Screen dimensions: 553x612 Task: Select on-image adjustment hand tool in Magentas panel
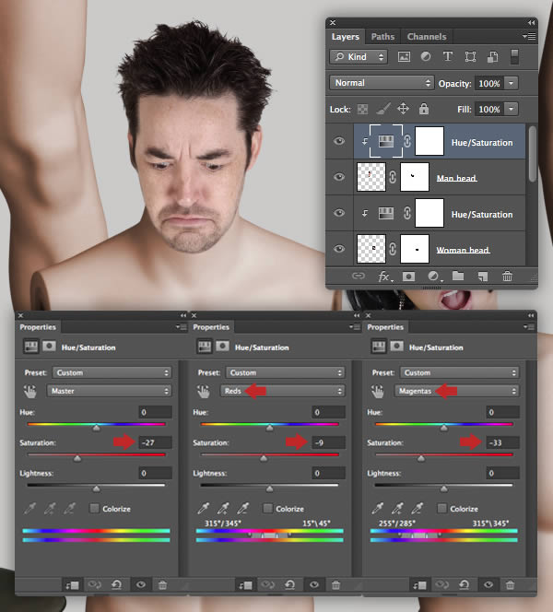pos(377,391)
